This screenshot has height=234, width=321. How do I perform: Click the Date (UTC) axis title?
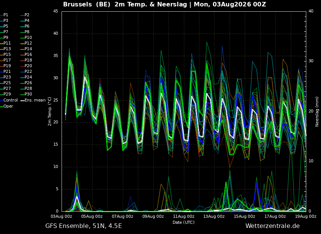184,222
